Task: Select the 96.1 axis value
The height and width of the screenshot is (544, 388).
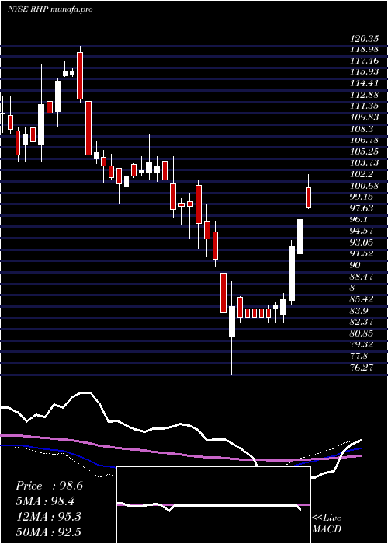Action: [359, 220]
